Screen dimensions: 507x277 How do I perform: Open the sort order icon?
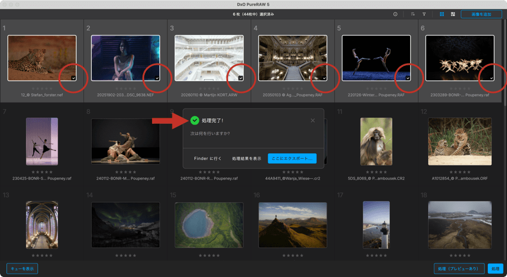(x=412, y=14)
